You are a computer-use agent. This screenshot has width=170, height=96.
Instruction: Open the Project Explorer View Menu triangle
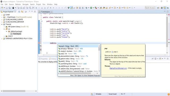[29, 11]
